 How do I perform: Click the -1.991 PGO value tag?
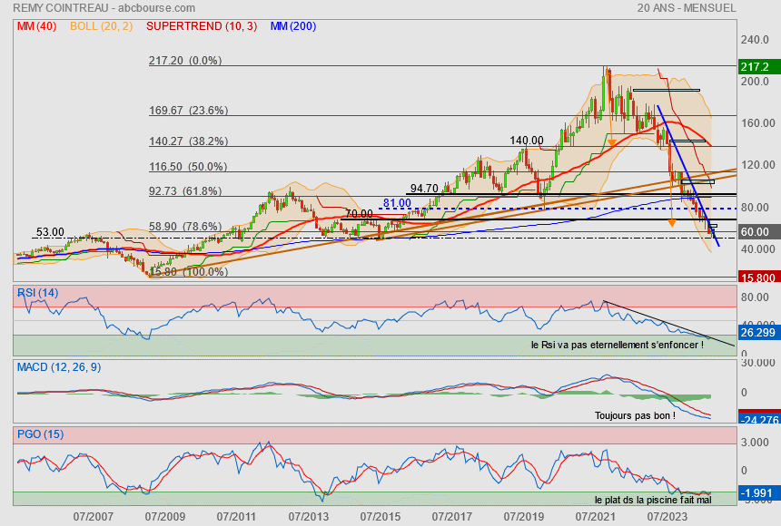pos(759,493)
